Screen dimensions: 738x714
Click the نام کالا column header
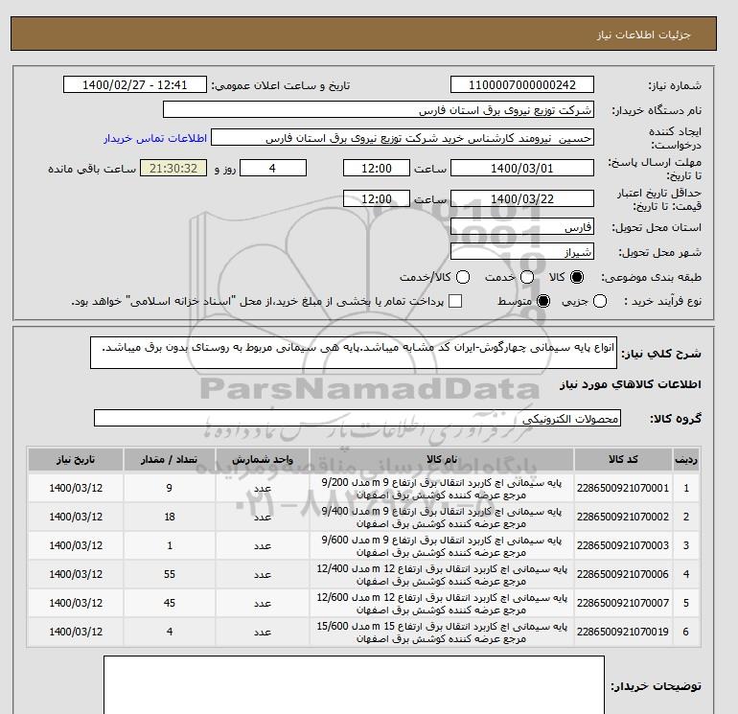tap(442, 459)
